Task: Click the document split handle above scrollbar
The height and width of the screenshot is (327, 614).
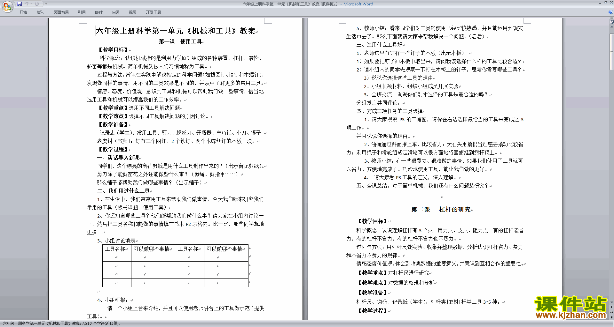Action: tap(612, 19)
